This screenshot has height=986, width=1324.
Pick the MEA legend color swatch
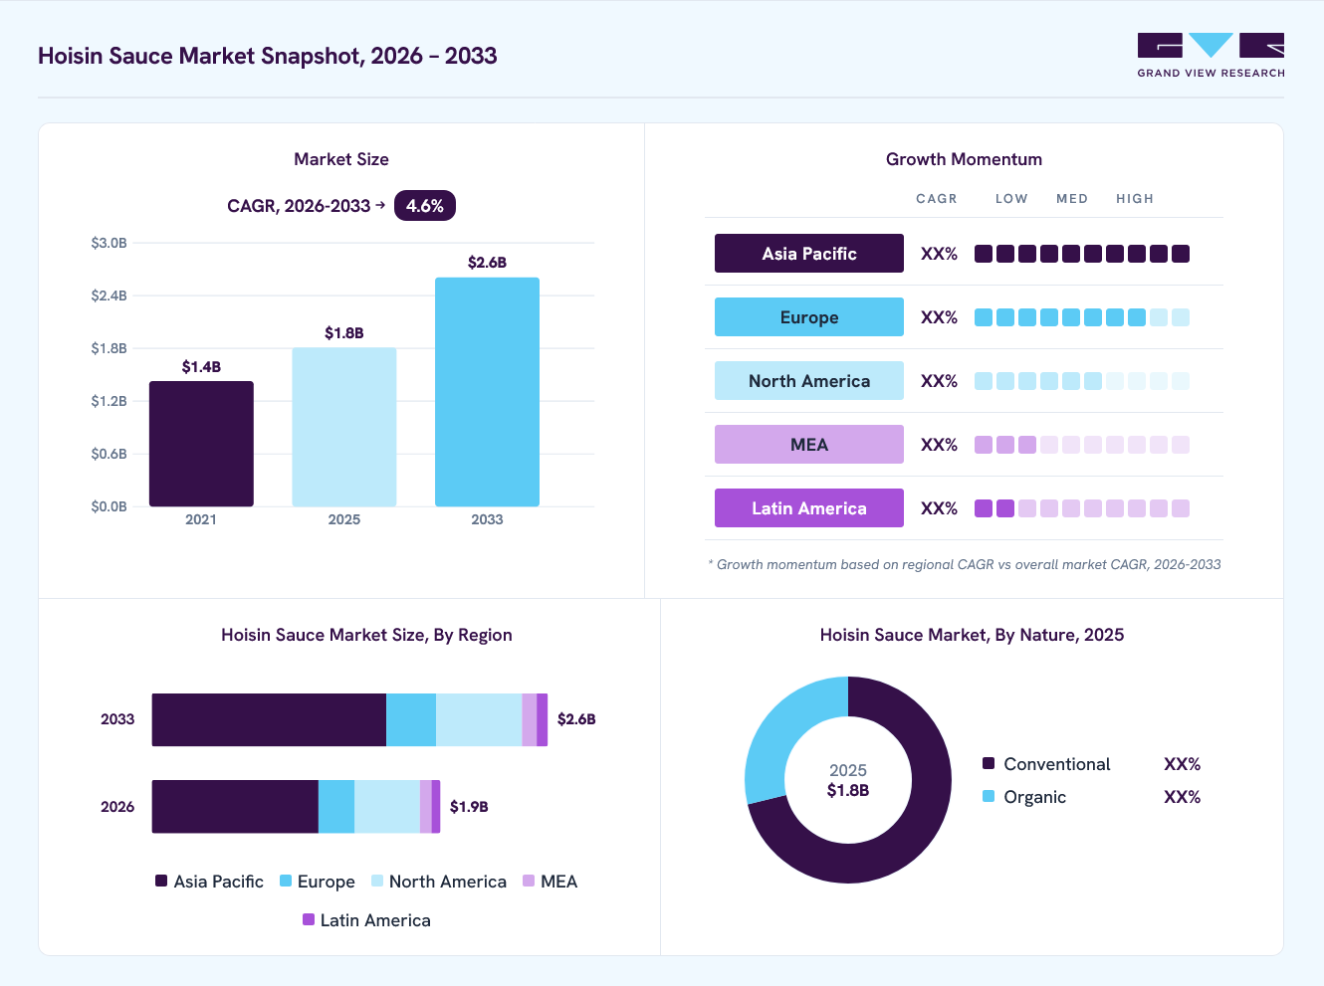point(529,881)
